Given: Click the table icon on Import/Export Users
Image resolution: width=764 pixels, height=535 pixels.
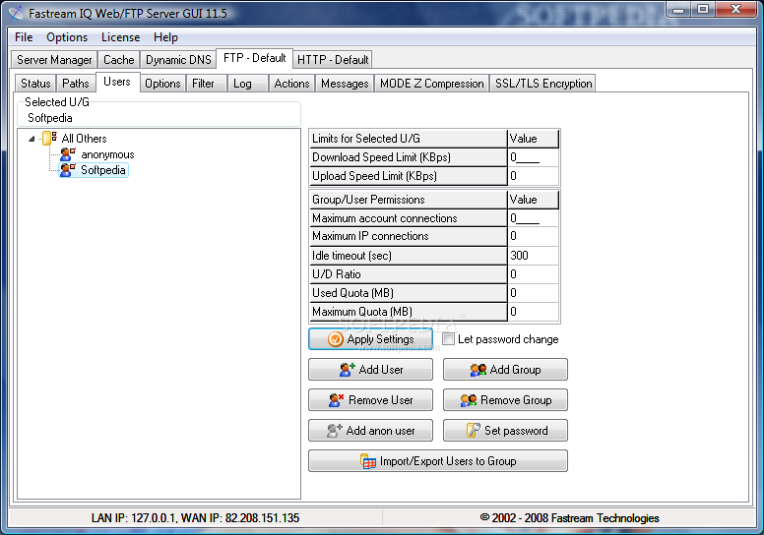Looking at the screenshot, I should click(x=368, y=461).
